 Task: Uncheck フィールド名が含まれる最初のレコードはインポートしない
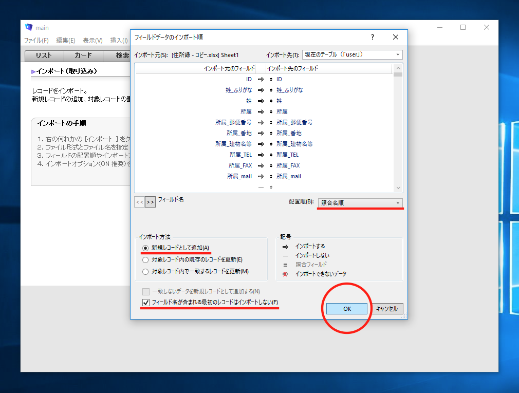tap(146, 302)
